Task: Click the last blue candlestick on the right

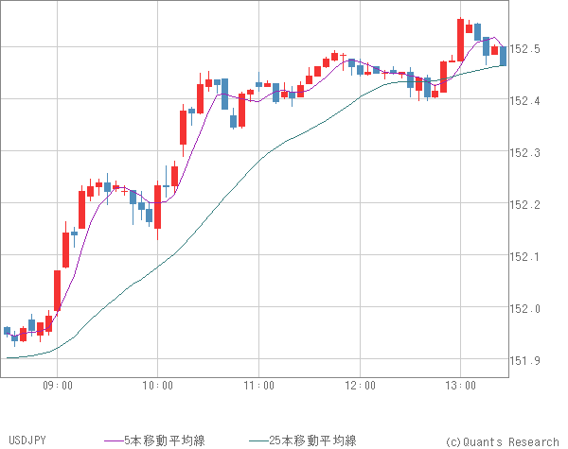Action: pyautogui.click(x=503, y=56)
